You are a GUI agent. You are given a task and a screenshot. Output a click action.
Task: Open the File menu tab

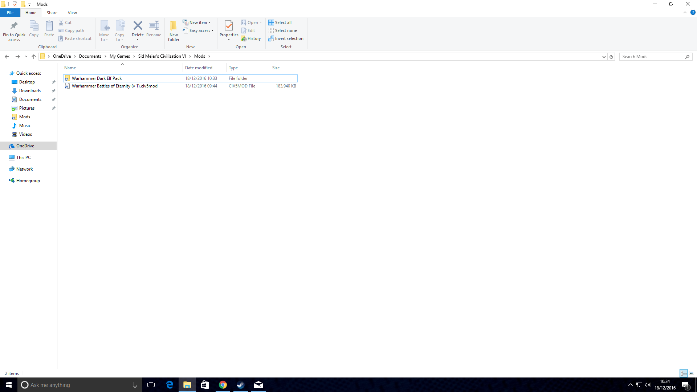pos(10,13)
